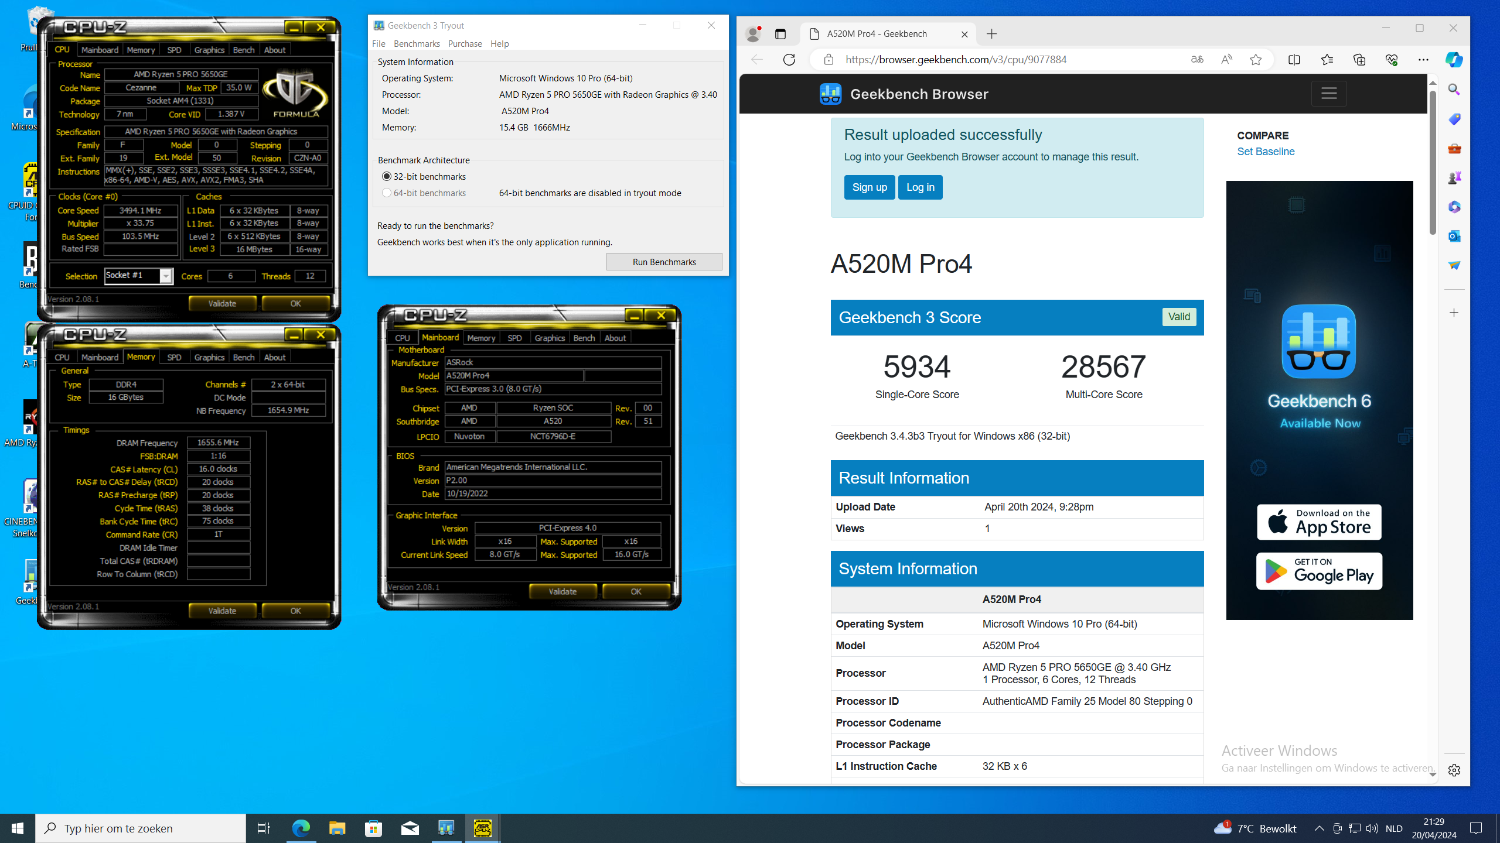Click the Sign up button

[x=870, y=187]
